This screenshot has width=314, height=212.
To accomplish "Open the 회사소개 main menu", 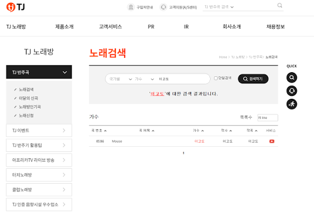I will pos(231,27).
